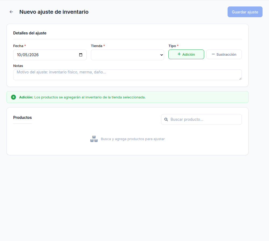
Task: Go back using the left arrow icon
Action: [x=11, y=12]
